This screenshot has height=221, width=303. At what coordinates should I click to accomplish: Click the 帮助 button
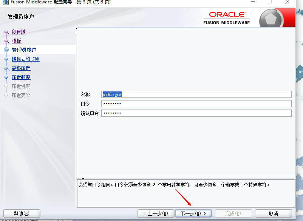click(x=22, y=213)
